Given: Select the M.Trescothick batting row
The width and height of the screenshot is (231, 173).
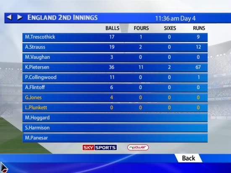Looking at the screenshot, I should point(115,37).
